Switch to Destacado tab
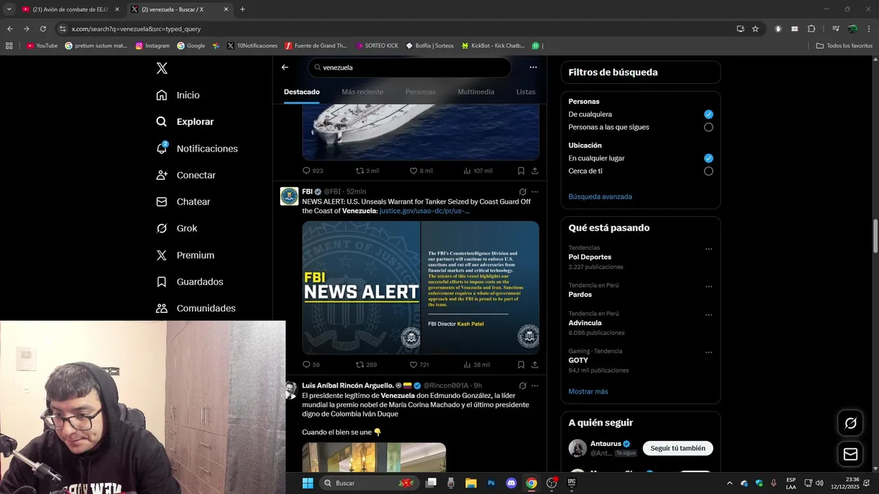This screenshot has width=879, height=494. coord(301,92)
